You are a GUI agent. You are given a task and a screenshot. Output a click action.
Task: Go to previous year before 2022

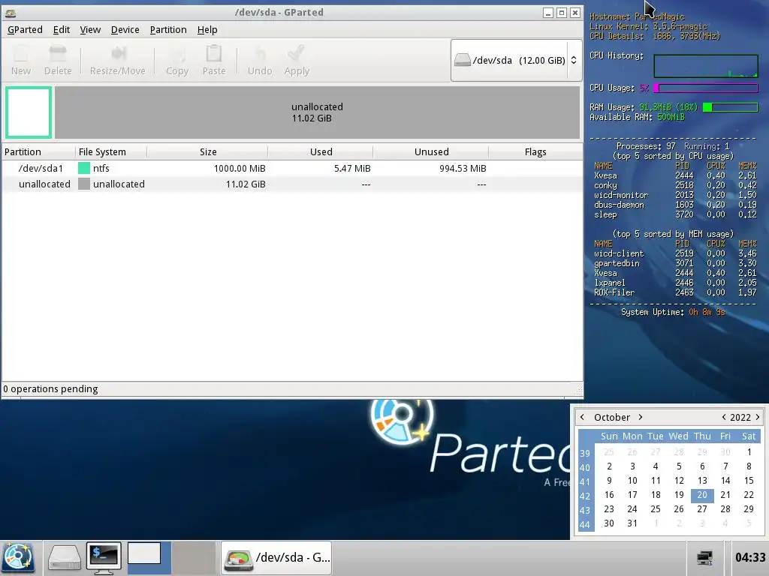[723, 417]
